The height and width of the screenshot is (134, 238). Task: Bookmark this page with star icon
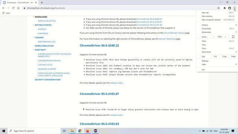(218, 8)
